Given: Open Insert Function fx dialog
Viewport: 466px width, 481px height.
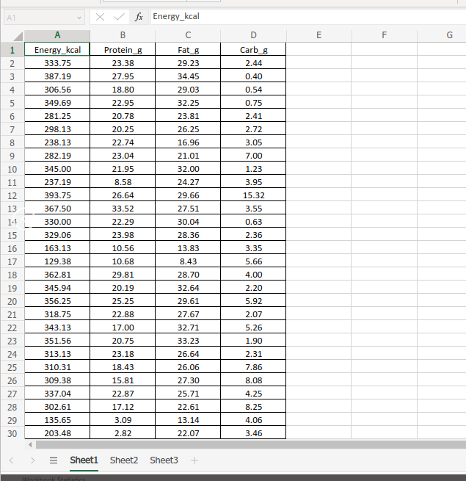Looking at the screenshot, I should [139, 17].
